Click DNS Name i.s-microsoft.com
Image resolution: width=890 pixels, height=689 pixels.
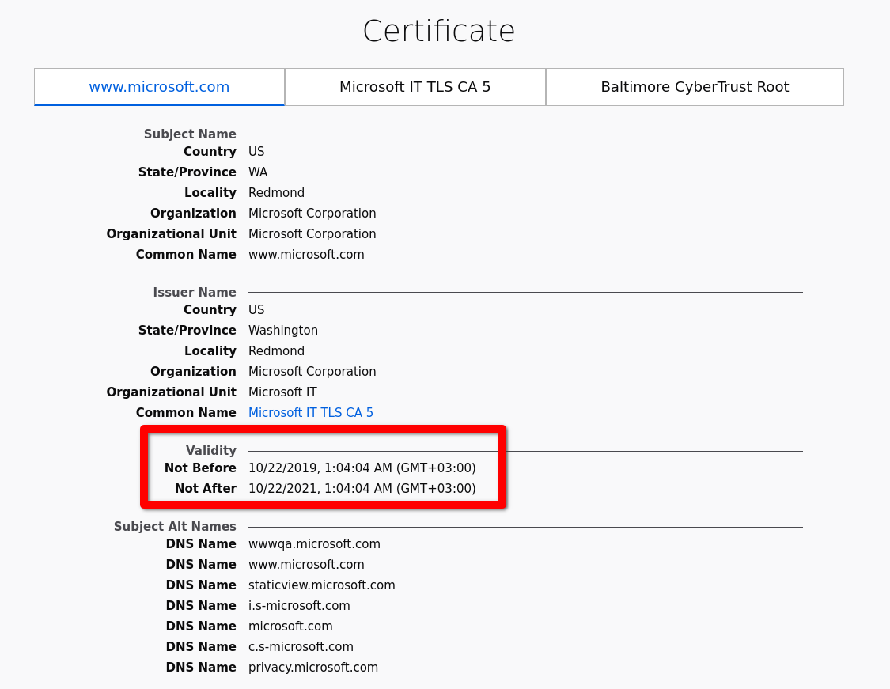299,606
